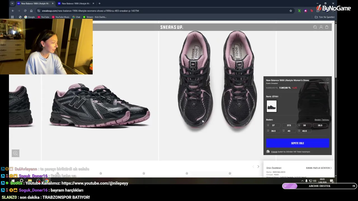Expand the tab search dropdown arrow
Screen dimensions: 358x201
12,3
